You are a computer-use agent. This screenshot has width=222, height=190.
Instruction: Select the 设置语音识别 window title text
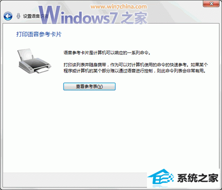click(x=36, y=16)
